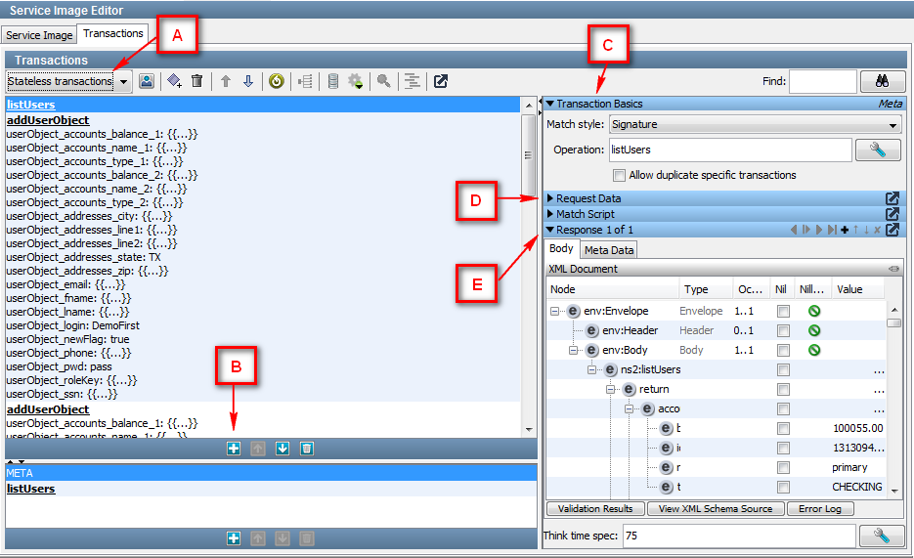Click the green circular regenerate icon
Image resolution: width=914 pixels, height=558 pixels.
click(277, 81)
